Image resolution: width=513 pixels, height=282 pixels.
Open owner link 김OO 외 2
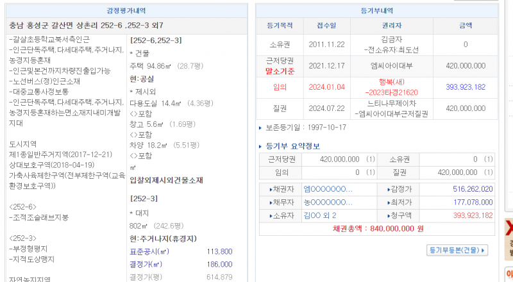tap(320, 215)
